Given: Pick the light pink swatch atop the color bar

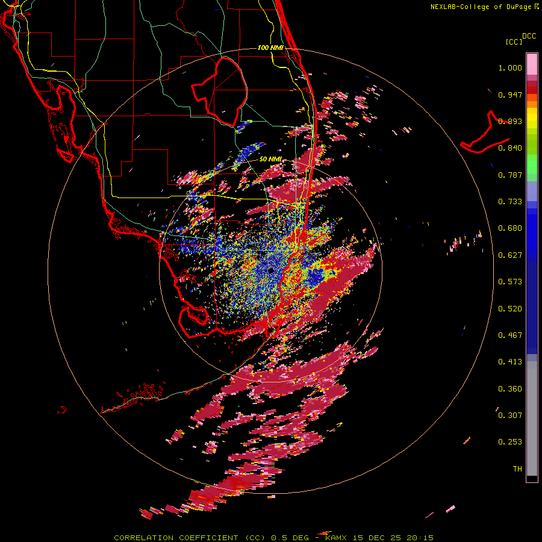Looking at the screenshot, I should click(532, 64).
